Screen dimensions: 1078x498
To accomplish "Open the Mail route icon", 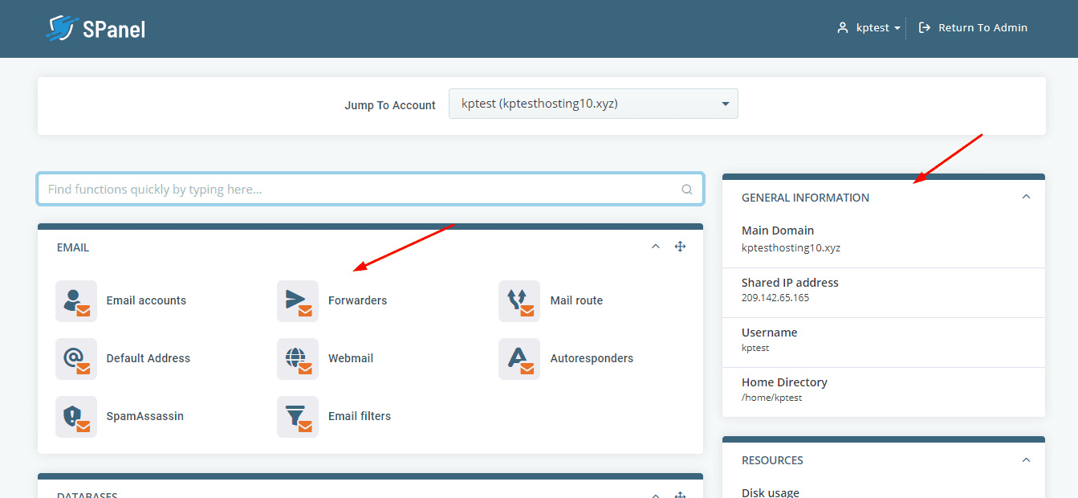I will (519, 301).
